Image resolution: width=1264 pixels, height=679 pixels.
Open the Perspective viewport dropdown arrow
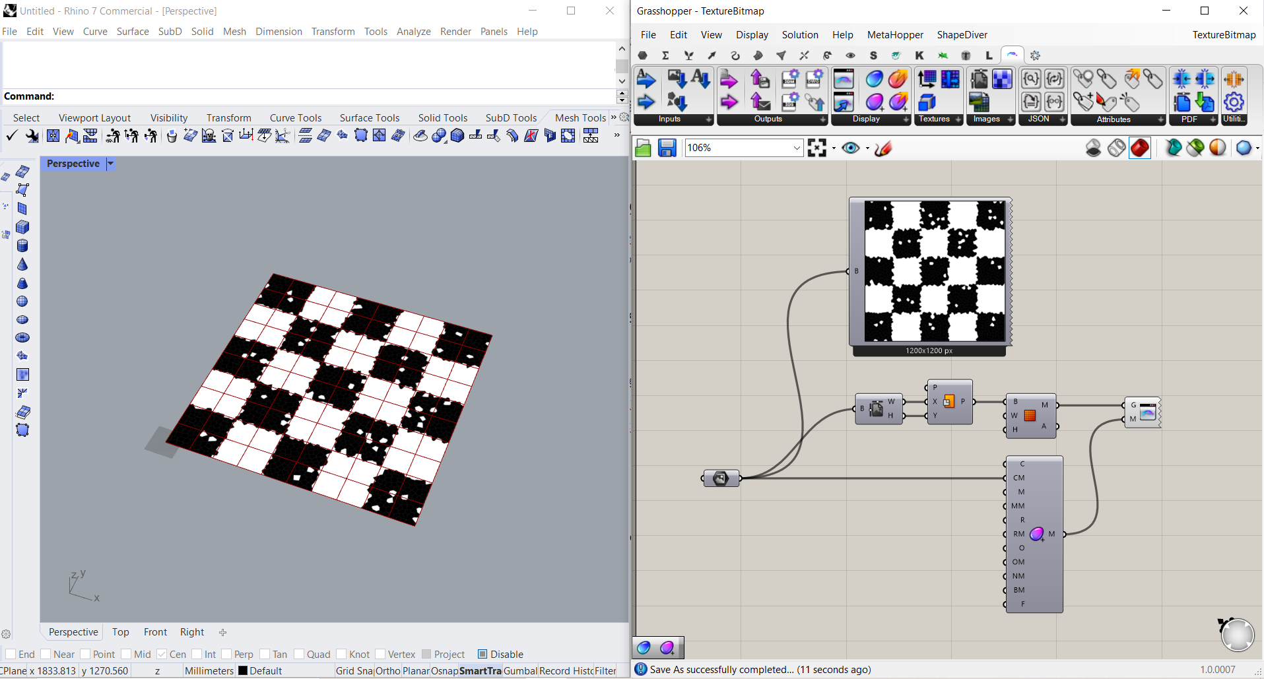pyautogui.click(x=110, y=164)
